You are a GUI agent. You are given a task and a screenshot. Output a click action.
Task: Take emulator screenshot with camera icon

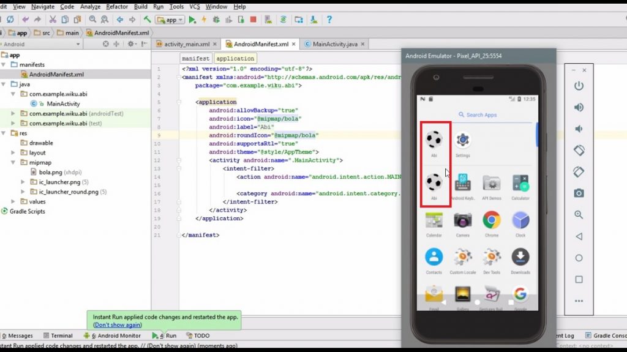tap(579, 193)
